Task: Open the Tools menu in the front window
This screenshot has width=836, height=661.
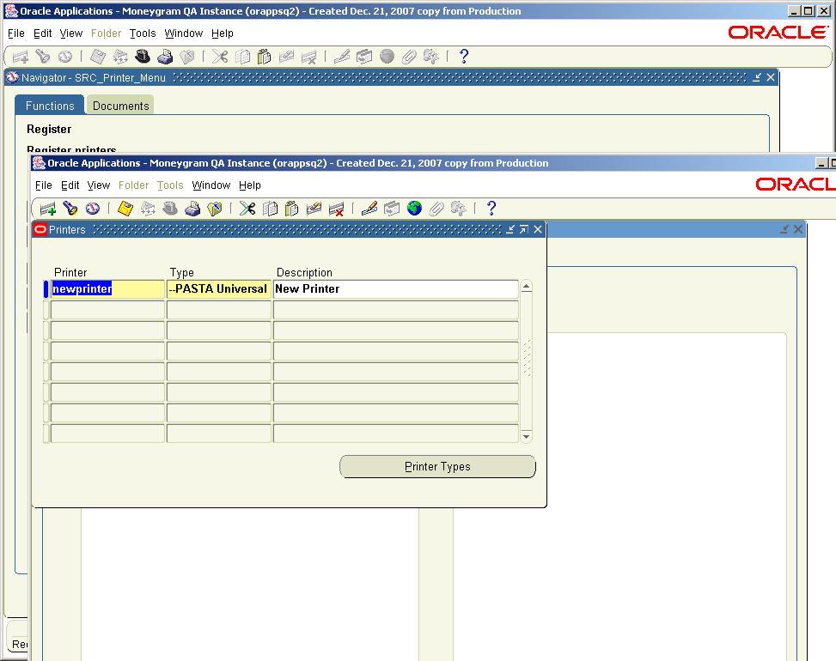Action: (169, 185)
